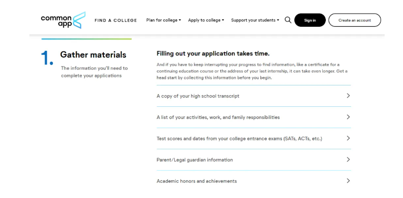Viewport: 403px width, 198px height.
Task: Click the Common App logo
Action: point(63,20)
